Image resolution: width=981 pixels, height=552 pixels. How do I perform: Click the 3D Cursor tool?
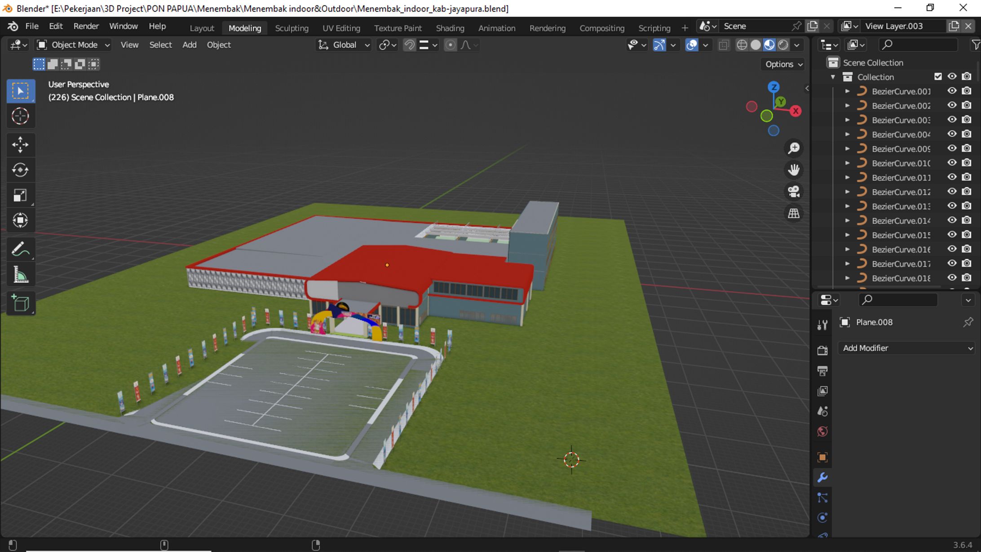pos(20,116)
